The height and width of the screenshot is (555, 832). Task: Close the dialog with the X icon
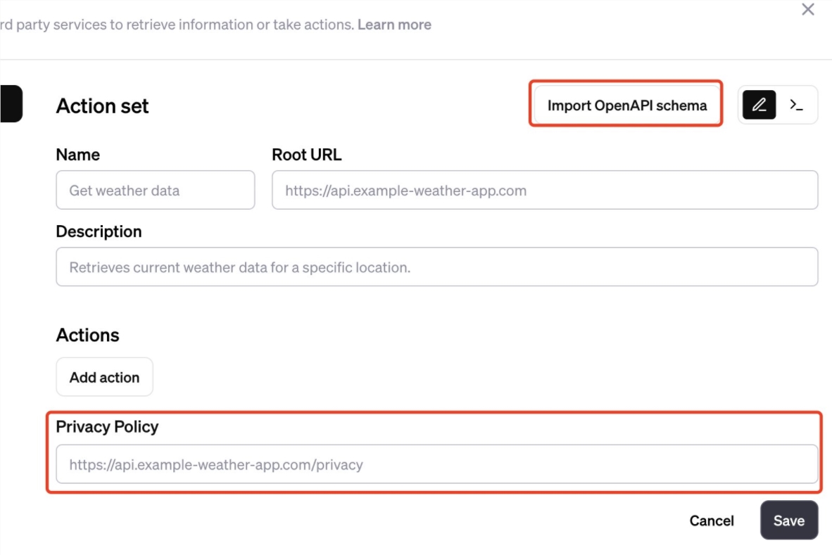point(807,10)
